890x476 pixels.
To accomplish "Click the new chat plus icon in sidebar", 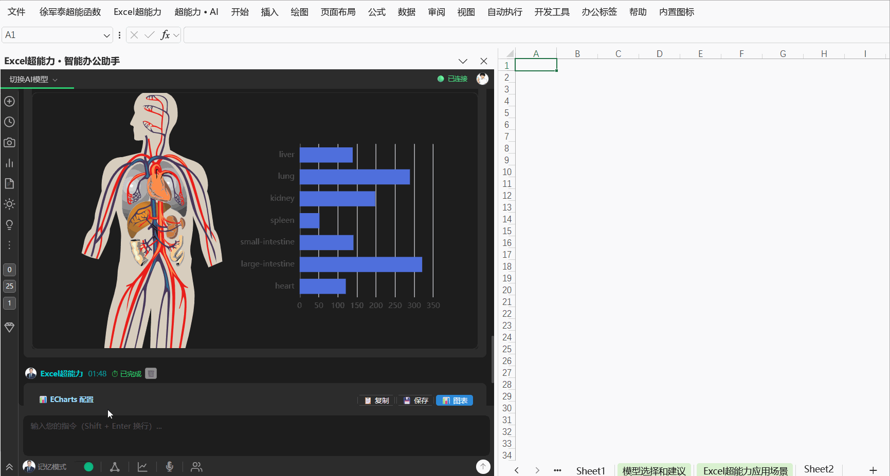I will (9, 101).
